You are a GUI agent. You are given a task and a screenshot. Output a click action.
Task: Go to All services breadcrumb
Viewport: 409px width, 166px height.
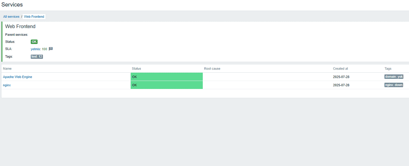[x=11, y=17]
